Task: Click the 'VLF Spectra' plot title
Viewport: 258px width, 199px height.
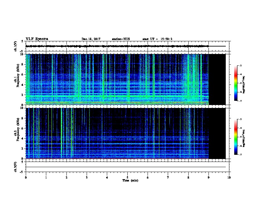Action: coord(37,39)
